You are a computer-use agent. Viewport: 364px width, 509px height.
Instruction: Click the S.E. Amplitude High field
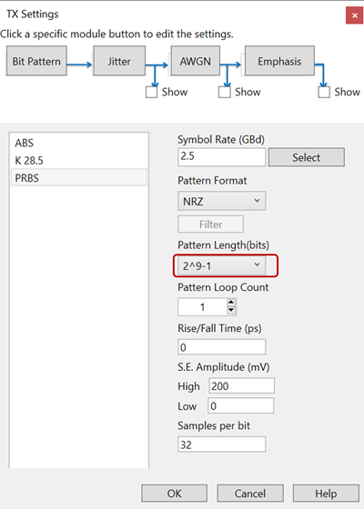(241, 385)
